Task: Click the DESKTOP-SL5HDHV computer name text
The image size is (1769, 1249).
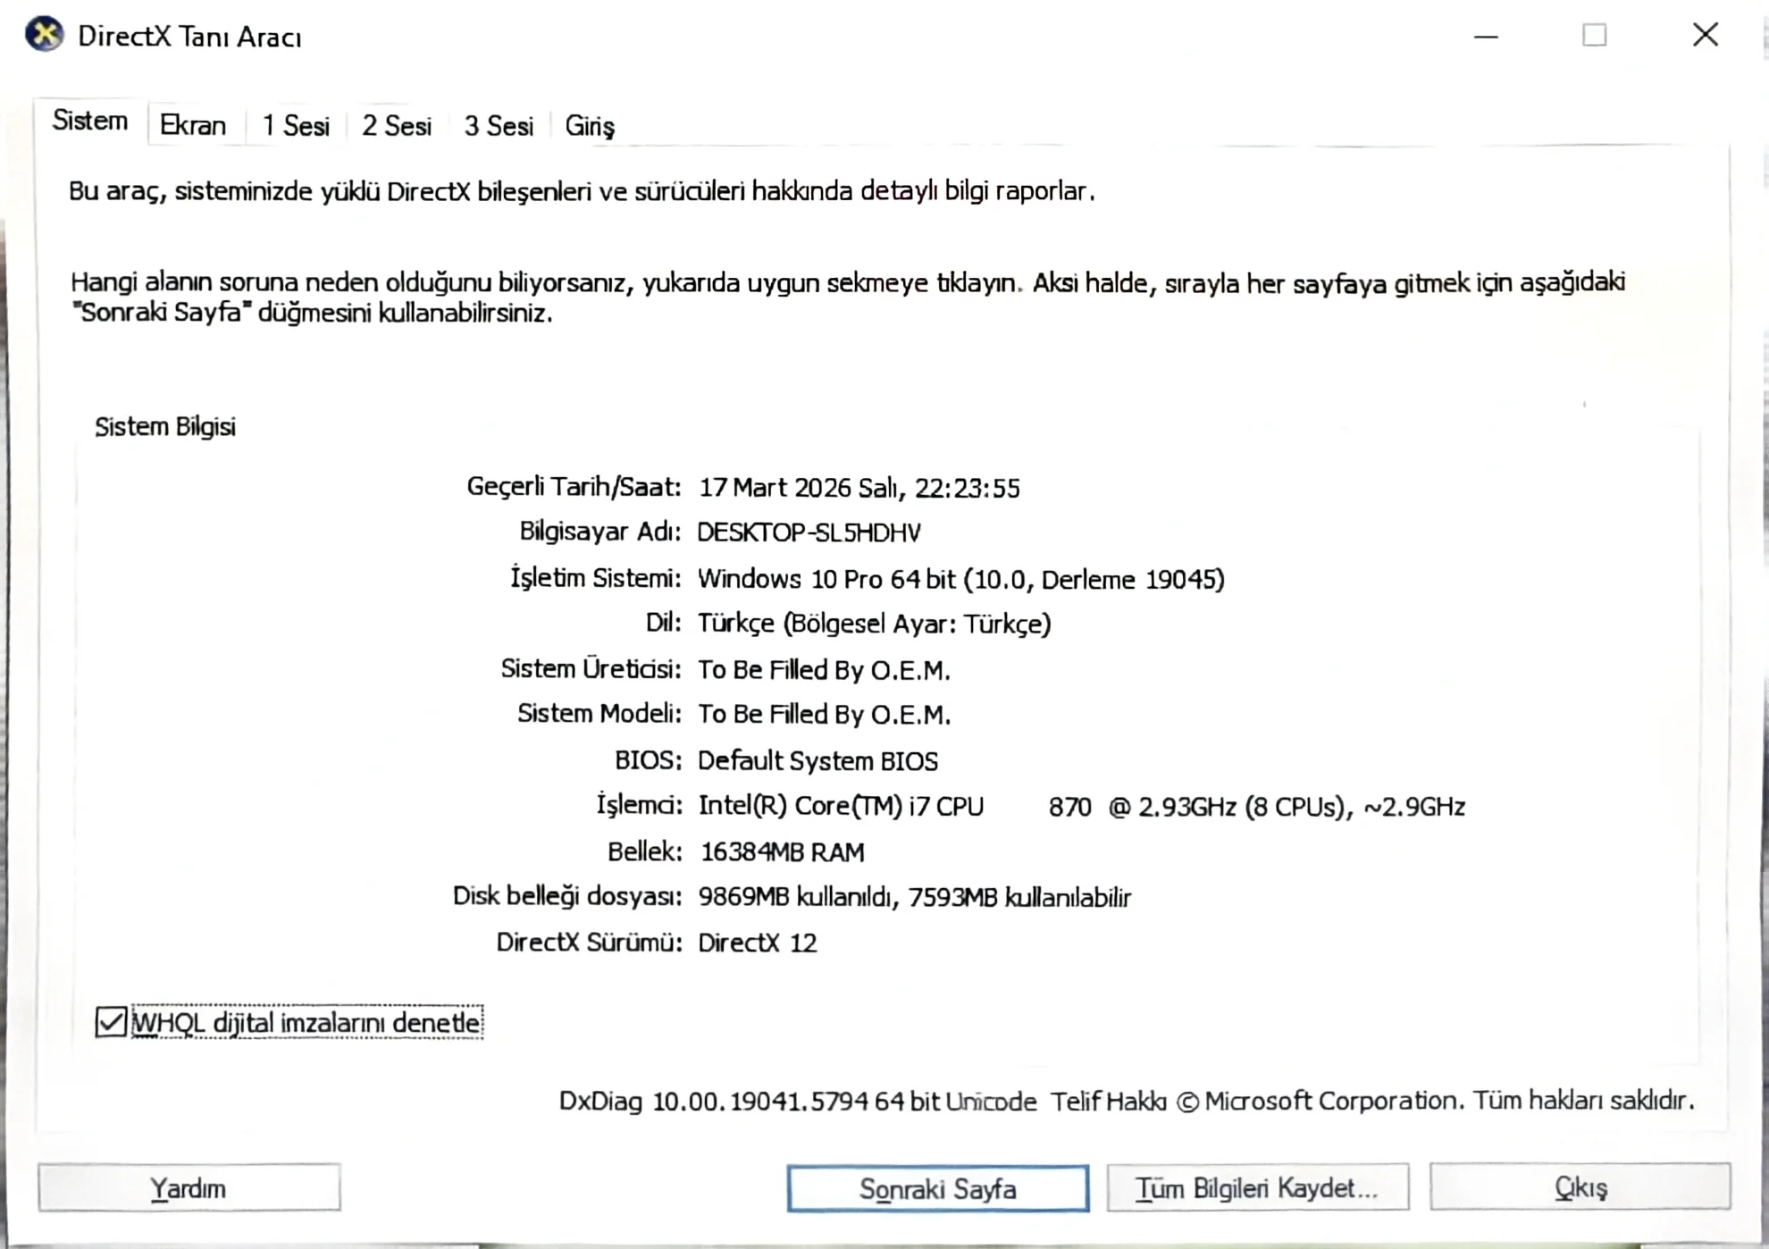Action: 809,532
